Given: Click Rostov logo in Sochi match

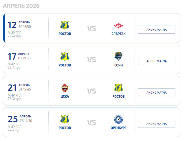Looking at the screenshot, I should click(65, 57).
